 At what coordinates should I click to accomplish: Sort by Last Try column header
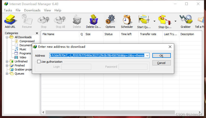tap(171, 34)
